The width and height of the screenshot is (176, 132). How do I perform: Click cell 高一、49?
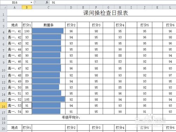pyautogui.click(x=14, y=81)
